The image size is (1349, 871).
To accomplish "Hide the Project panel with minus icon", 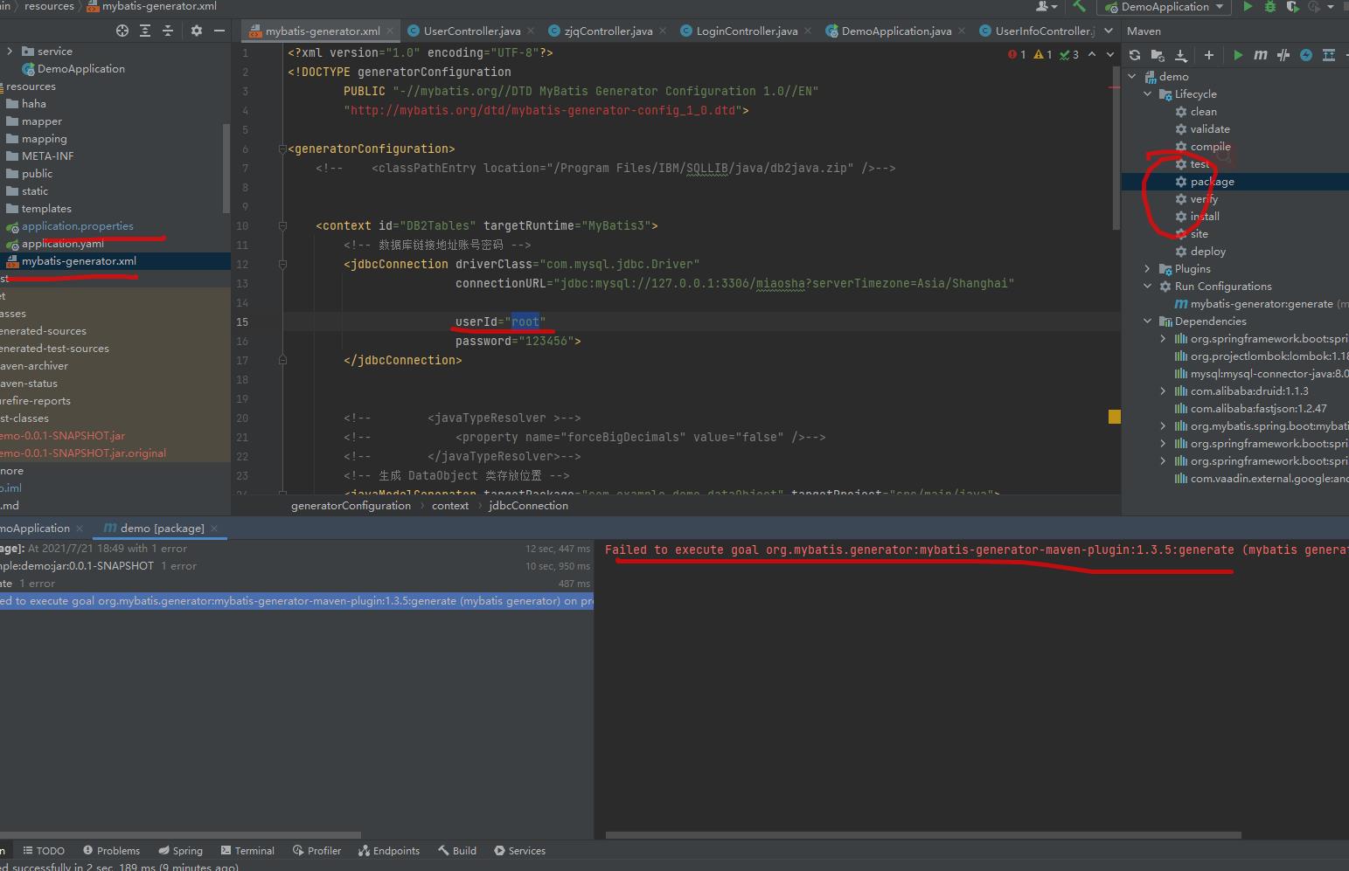I will (219, 31).
